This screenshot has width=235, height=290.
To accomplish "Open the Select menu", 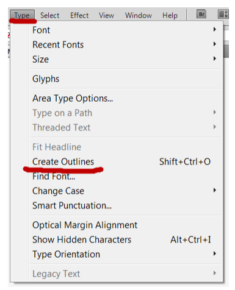I will pyautogui.click(x=50, y=15).
